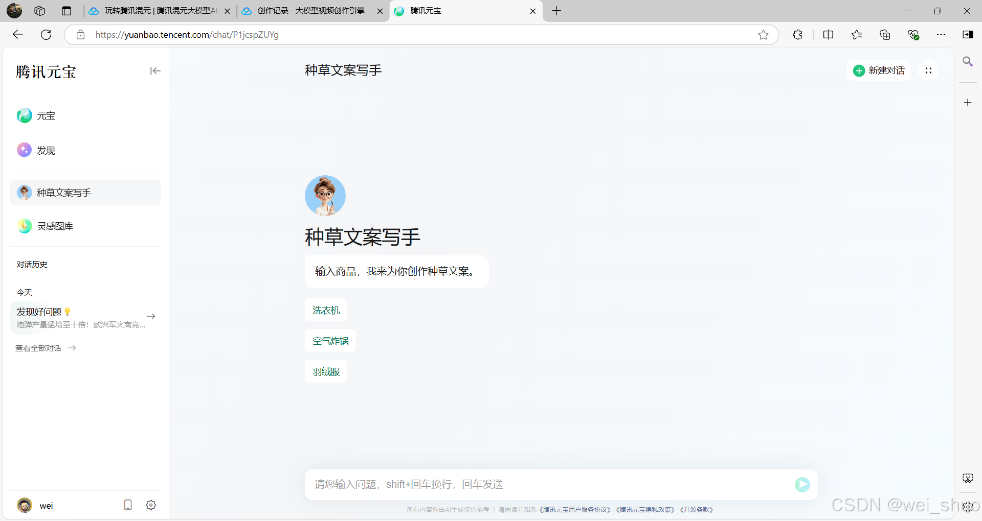Click the 种草文案写手 assistant avatar
This screenshot has width=982, height=521.
[325, 196]
